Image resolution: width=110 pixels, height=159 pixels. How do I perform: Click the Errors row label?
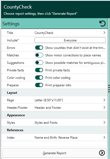click(x=11, y=48)
